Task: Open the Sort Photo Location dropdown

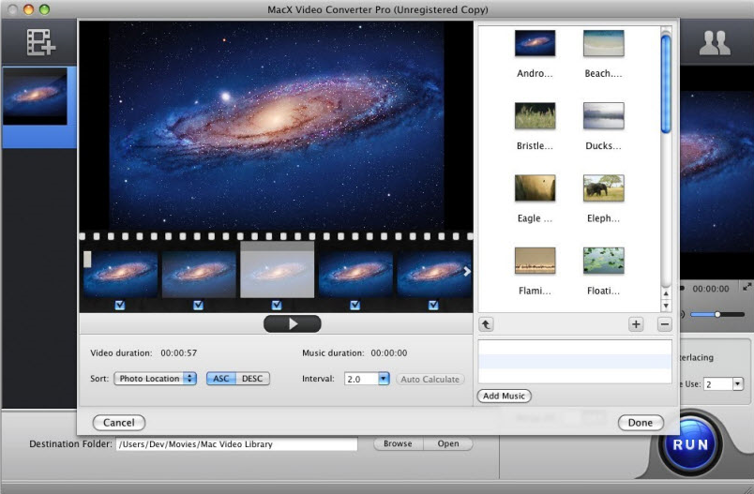Action: pyautogui.click(x=155, y=379)
